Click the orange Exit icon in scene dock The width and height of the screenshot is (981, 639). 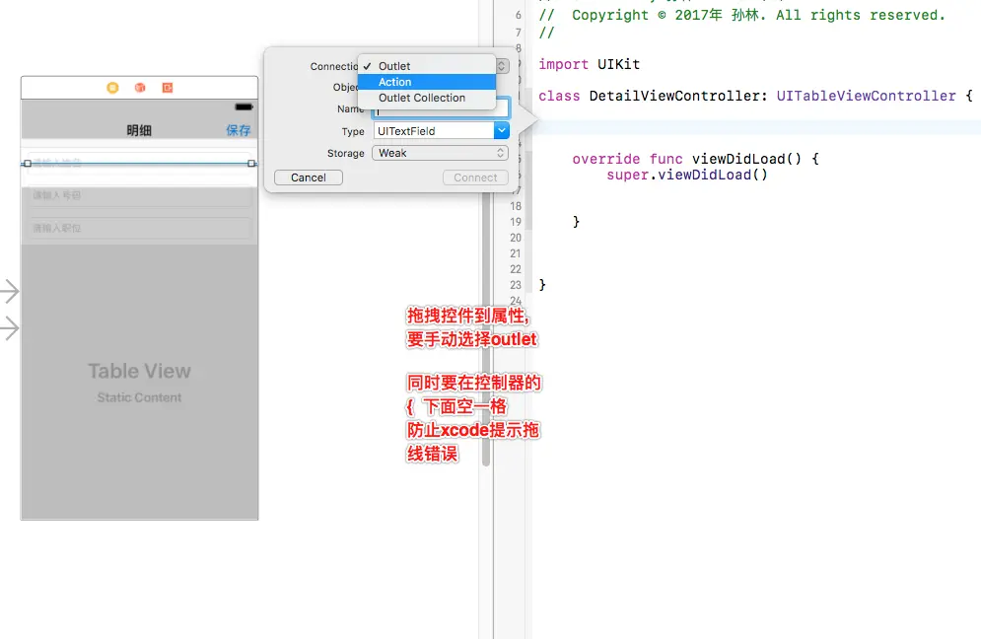[168, 88]
